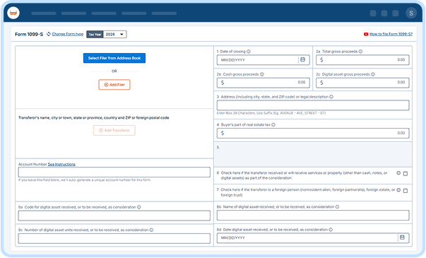Click the YouTube icon beside How to file
Screen dimensions: 426x258
click(x=366, y=34)
